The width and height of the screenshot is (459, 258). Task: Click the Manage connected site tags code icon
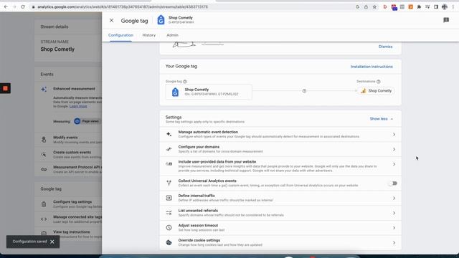(x=44, y=219)
